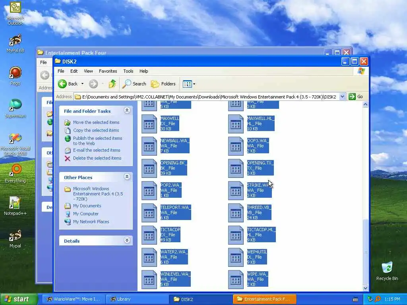407x305 pixels.
Task: Open the Edit menu
Action: tap(74, 71)
